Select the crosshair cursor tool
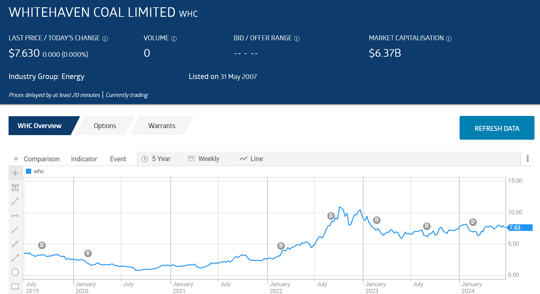 [15, 173]
